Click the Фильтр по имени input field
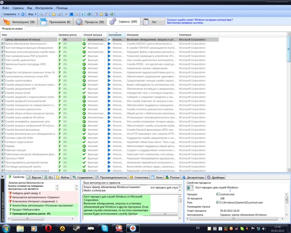Image resolution: width=291 pixels, height=233 pixels. [x=37, y=29]
